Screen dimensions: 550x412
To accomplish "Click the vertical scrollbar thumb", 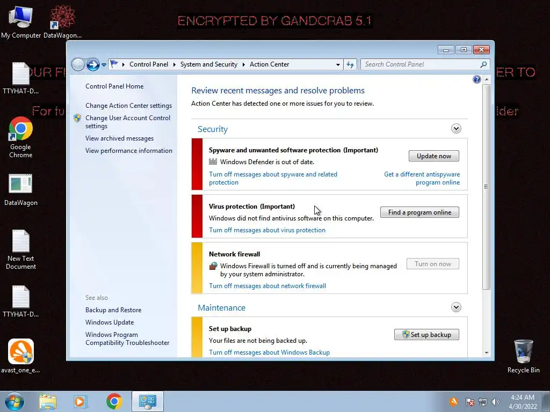I will (486, 187).
